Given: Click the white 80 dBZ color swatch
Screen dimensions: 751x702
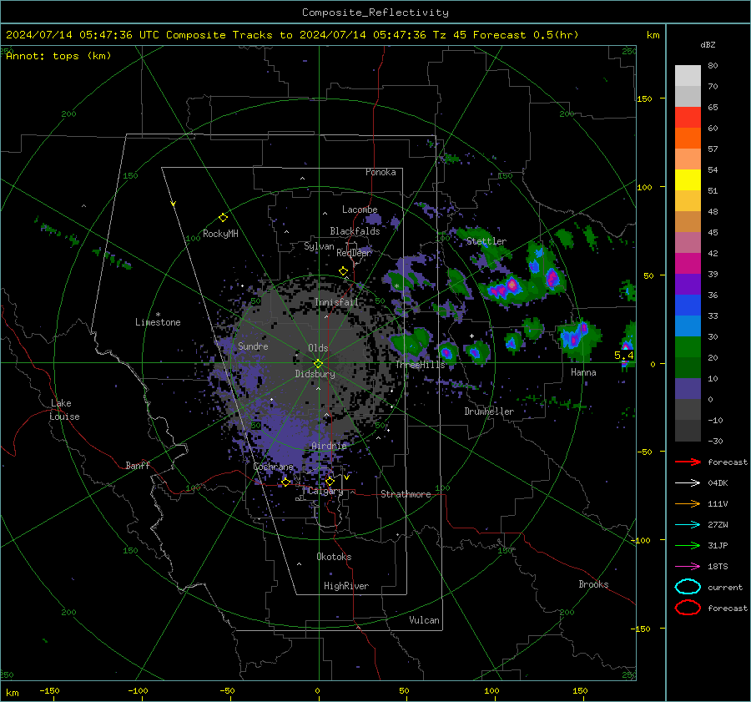Looking at the screenshot, I should tap(688, 75).
